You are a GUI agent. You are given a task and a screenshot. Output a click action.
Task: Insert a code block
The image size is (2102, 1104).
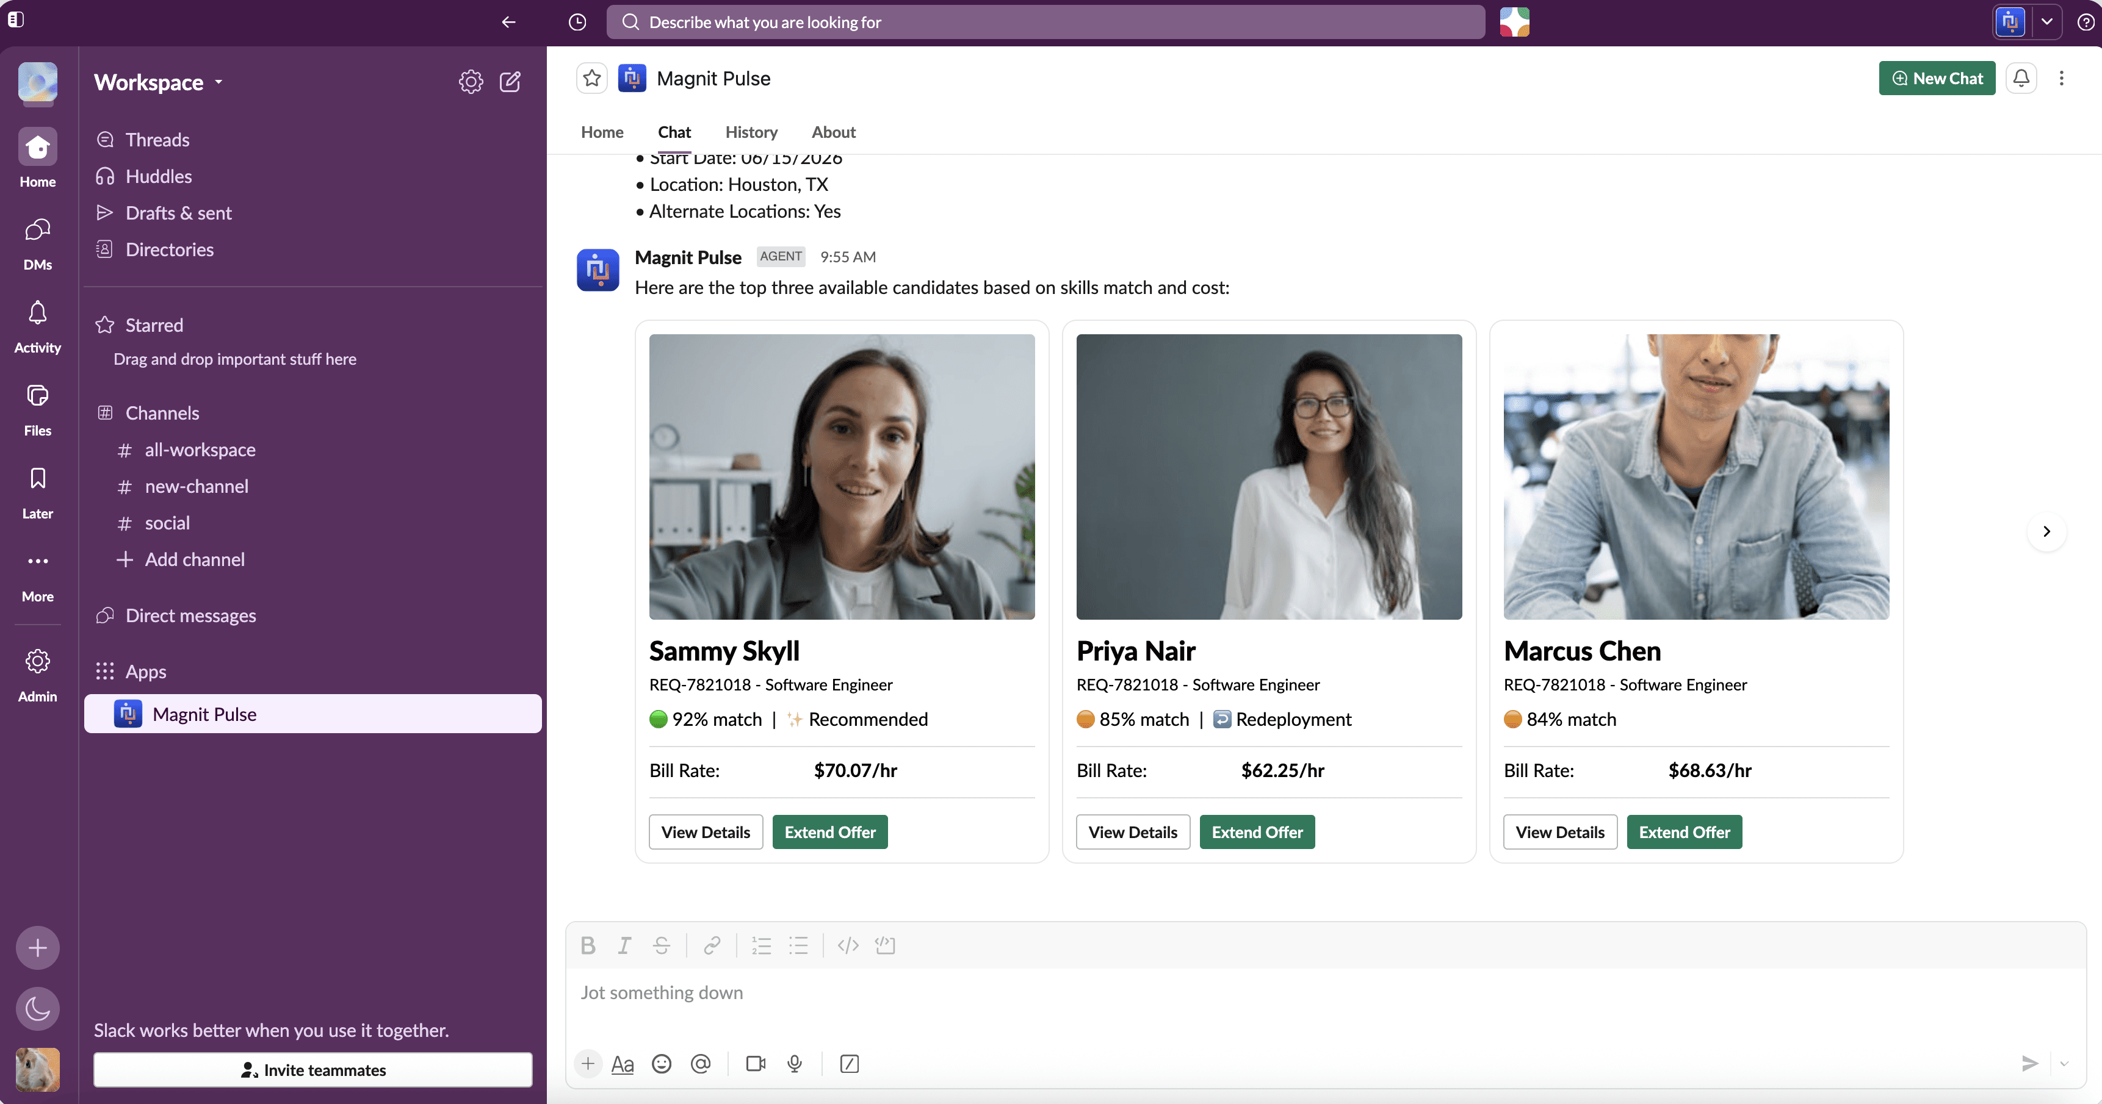[x=886, y=945]
